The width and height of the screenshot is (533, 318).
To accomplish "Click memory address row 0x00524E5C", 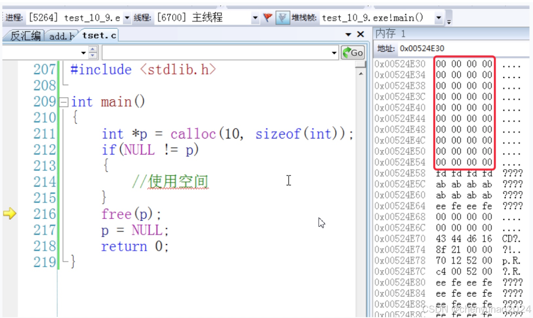I will (x=400, y=184).
